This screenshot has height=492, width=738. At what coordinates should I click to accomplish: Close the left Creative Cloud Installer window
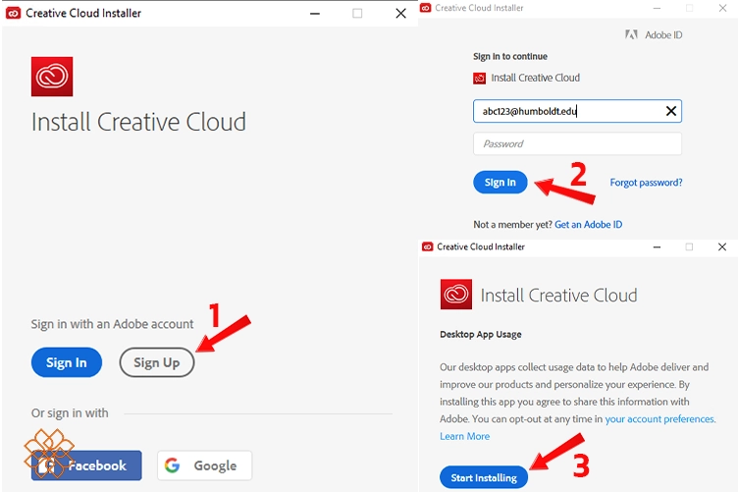400,13
